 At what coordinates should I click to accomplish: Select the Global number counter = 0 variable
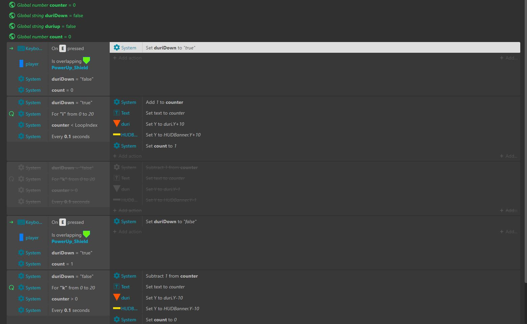(x=46, y=5)
